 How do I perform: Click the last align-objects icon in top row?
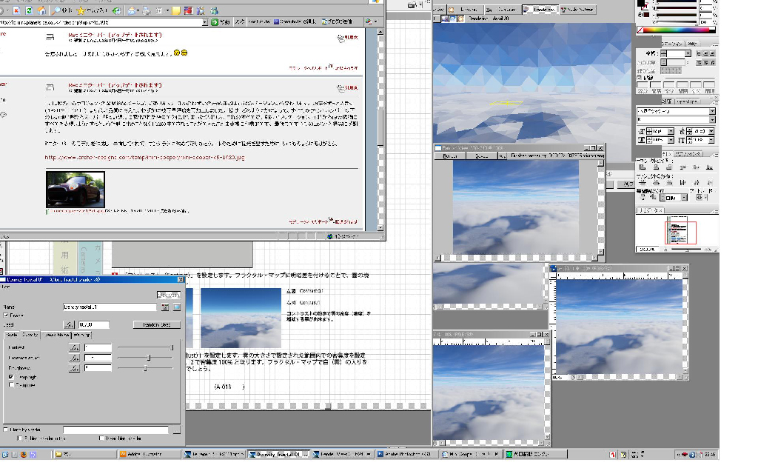point(709,167)
